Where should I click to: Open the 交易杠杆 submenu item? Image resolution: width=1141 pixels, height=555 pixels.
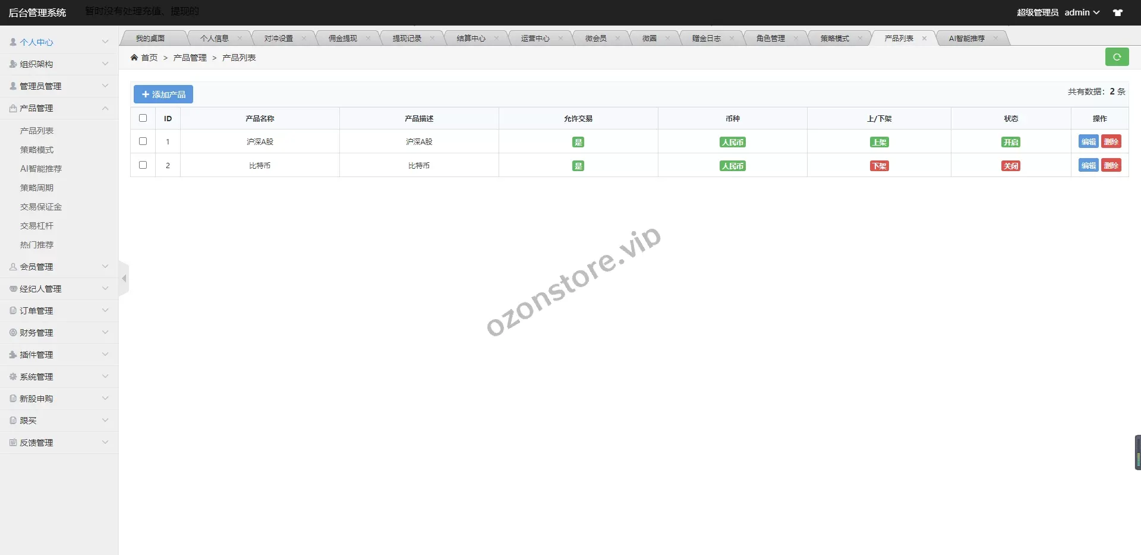coord(37,226)
